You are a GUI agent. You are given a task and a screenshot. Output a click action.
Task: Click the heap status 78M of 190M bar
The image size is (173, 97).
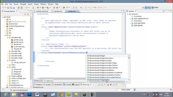(125, 90)
